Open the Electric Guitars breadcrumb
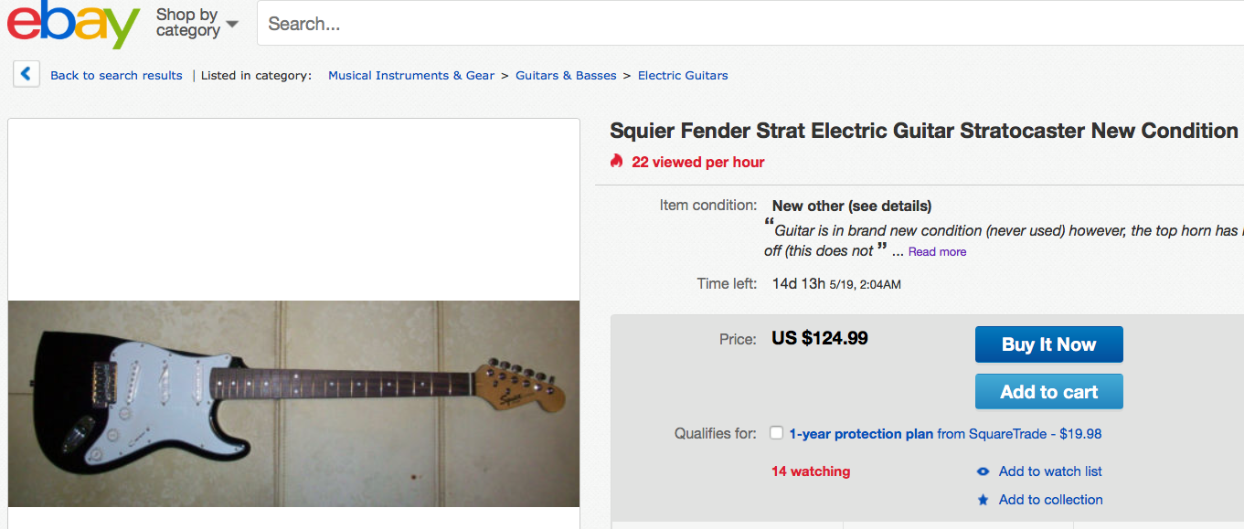This screenshot has height=529, width=1244. coord(683,76)
